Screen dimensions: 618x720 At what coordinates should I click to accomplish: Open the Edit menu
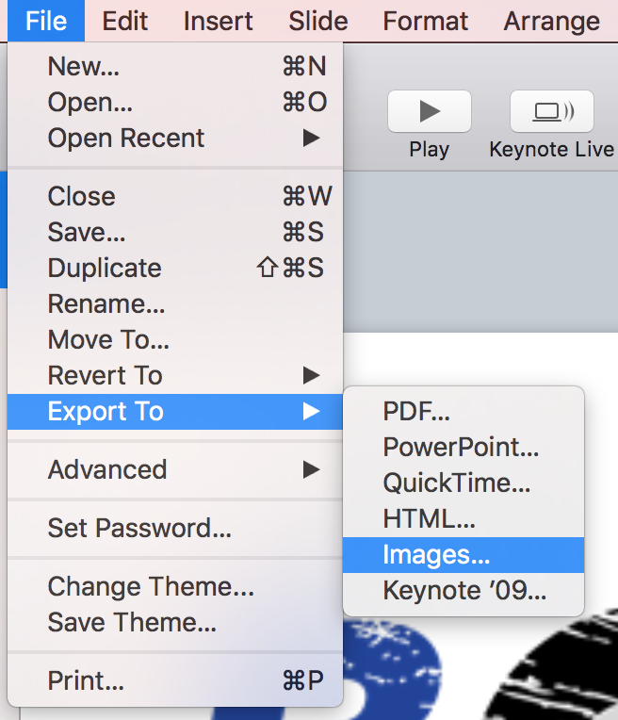[x=125, y=21]
